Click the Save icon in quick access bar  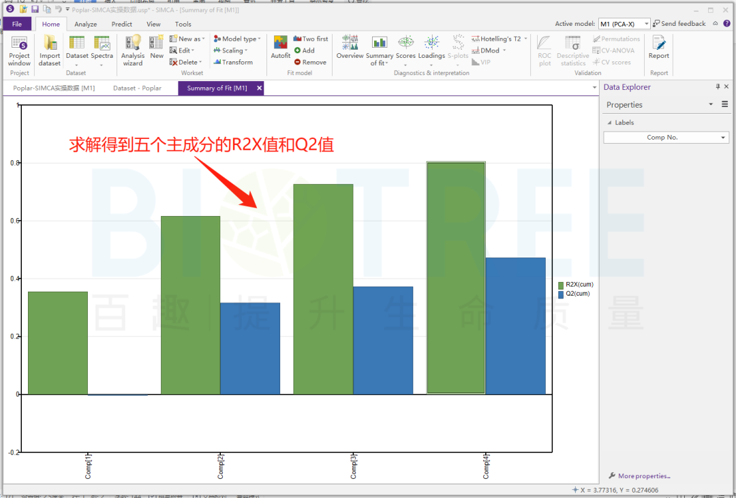35,9
